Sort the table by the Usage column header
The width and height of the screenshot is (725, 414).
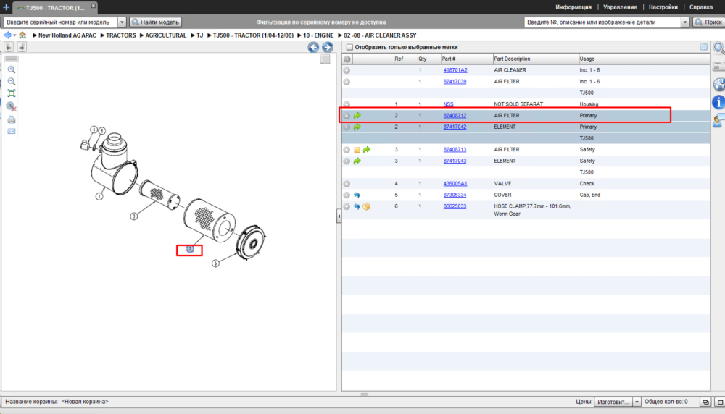pos(644,59)
